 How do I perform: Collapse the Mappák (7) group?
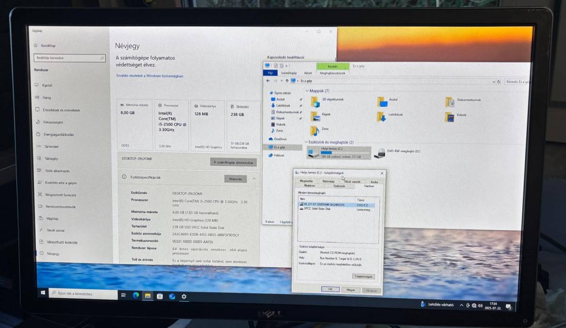coord(307,91)
